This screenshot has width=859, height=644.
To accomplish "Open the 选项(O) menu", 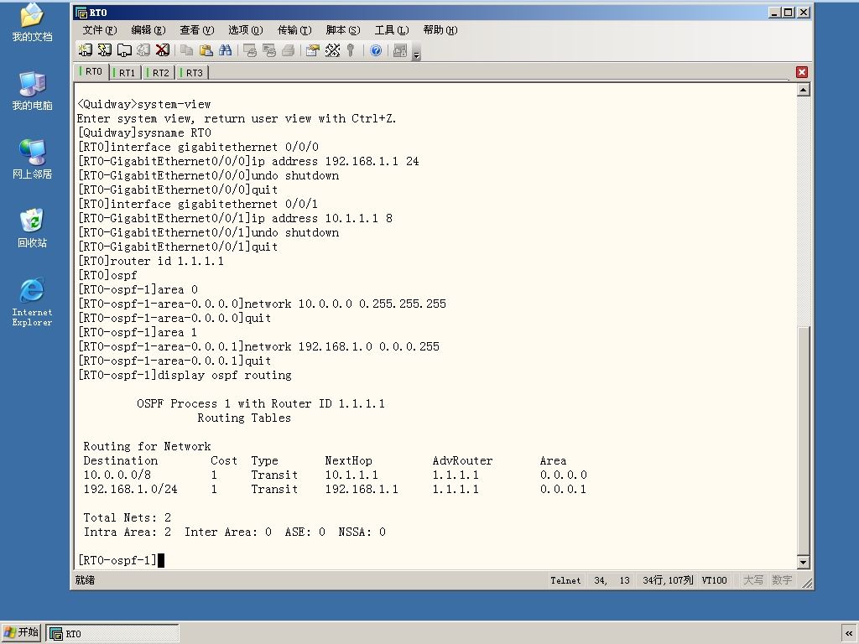I will (x=246, y=30).
